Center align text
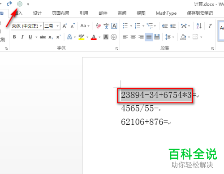Screen dimensions: 224x174 (133, 37)
